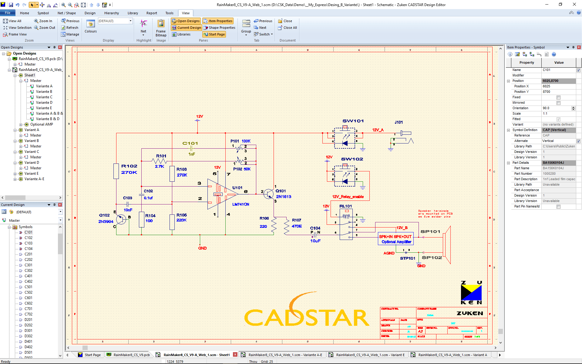Image resolution: width=582 pixels, height=364 pixels.
Task: Click the orange chip swap icon in Item Properties
Action: [x=525, y=54]
